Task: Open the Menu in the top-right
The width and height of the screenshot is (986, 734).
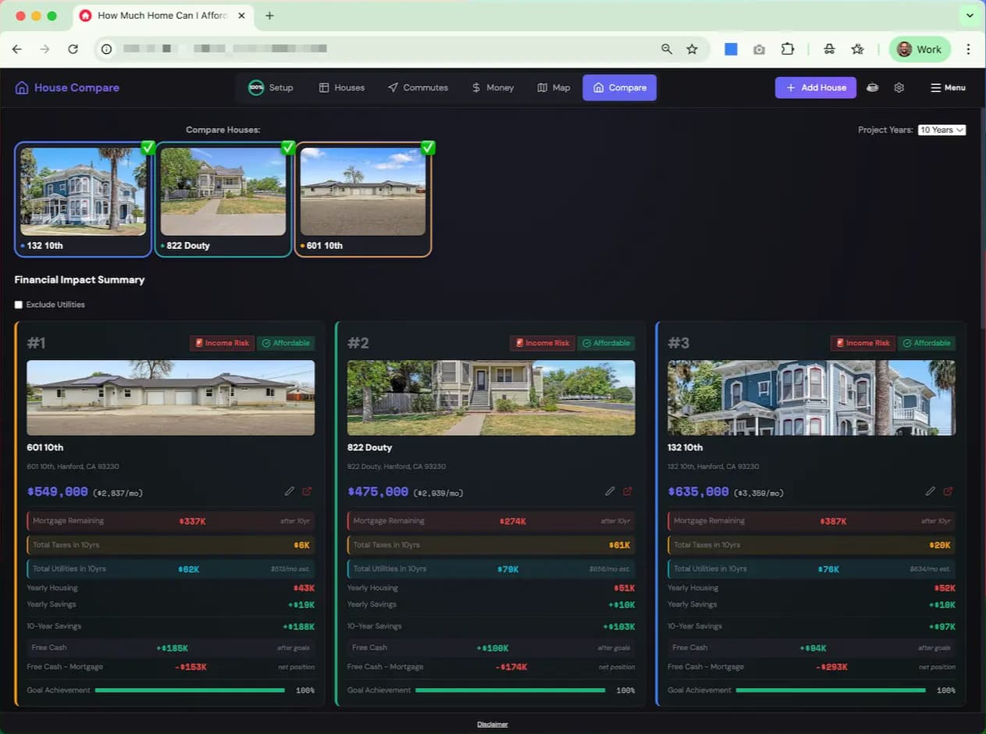Action: pyautogui.click(x=948, y=87)
